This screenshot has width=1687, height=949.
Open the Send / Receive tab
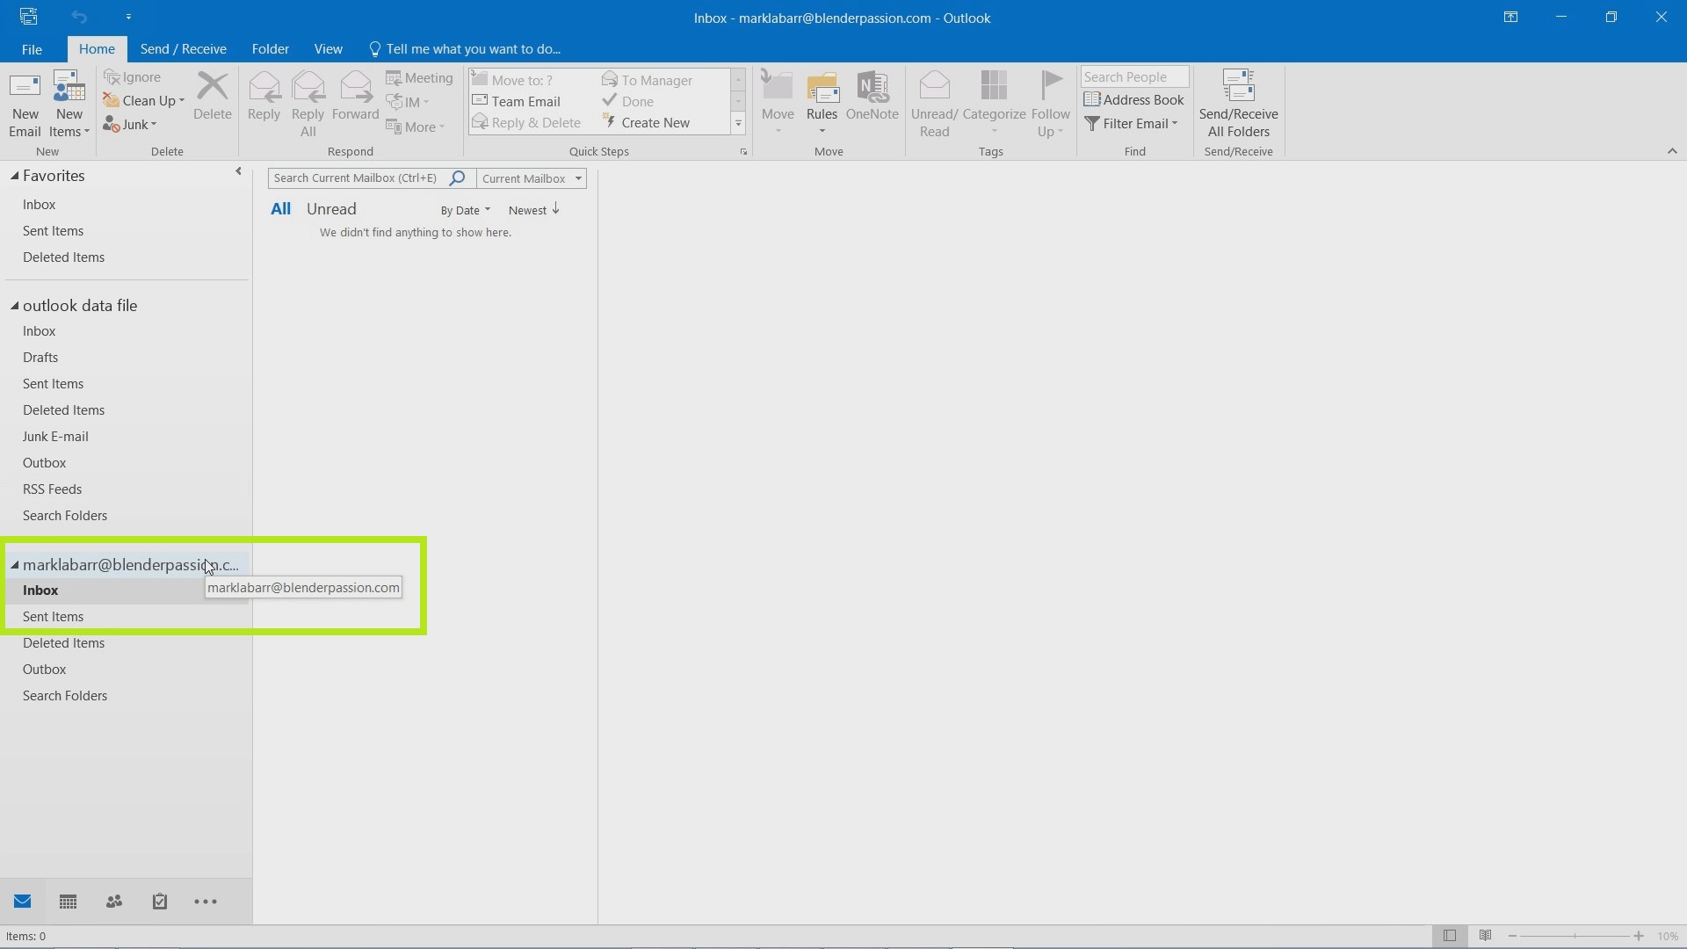pyautogui.click(x=184, y=49)
